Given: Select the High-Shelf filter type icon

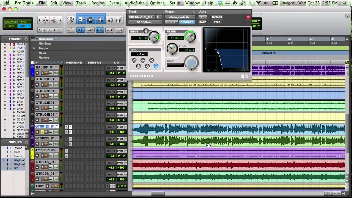Looking at the screenshot, I should (152, 61).
